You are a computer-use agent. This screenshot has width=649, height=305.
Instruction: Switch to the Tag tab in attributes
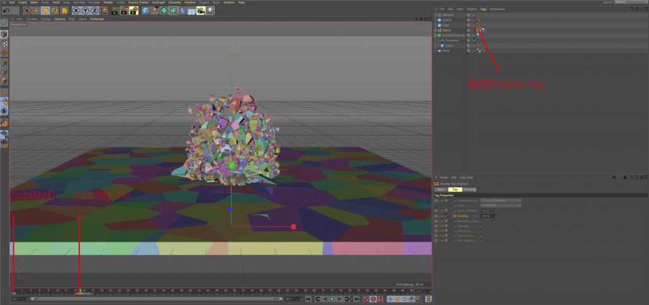(454, 189)
